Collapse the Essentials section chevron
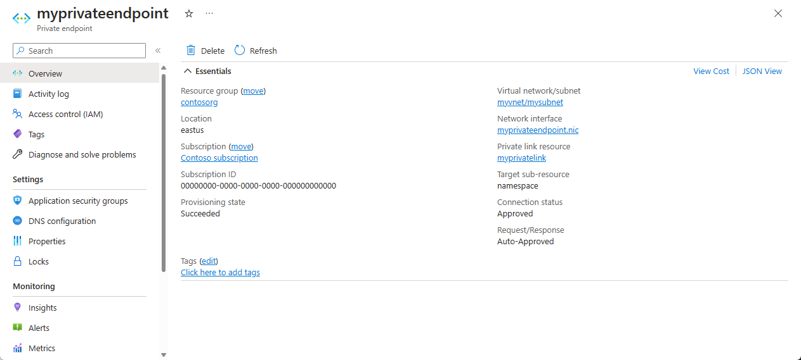 coord(188,71)
